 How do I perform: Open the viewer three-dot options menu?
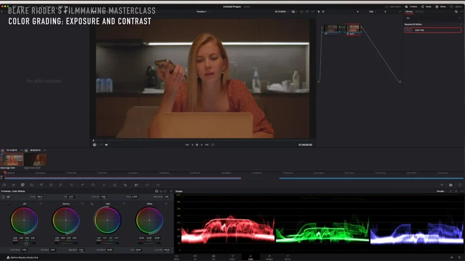point(313,11)
